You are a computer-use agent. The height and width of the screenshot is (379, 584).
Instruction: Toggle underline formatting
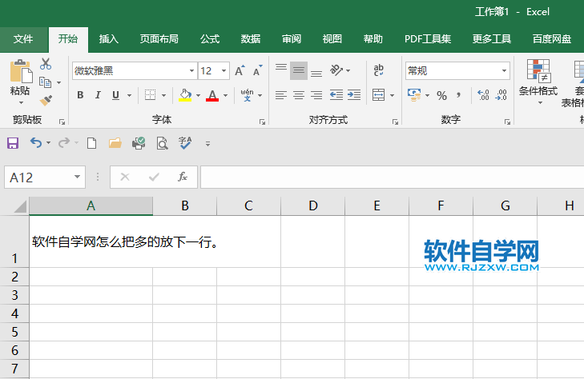(x=116, y=95)
